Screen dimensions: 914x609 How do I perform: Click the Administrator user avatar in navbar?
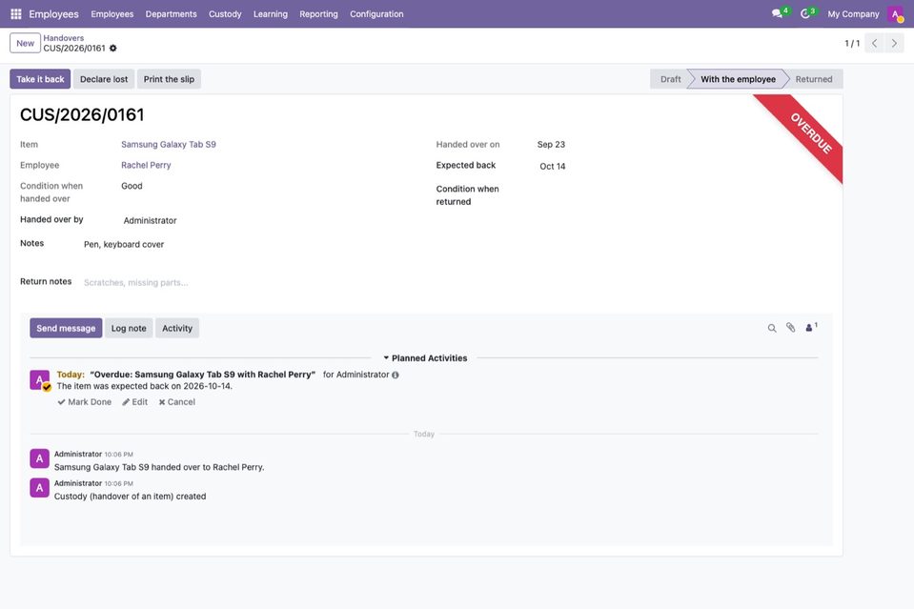click(x=895, y=14)
